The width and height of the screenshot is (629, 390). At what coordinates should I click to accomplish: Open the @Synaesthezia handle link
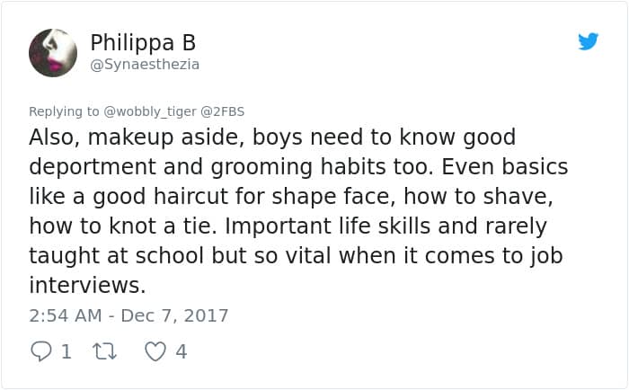145,65
